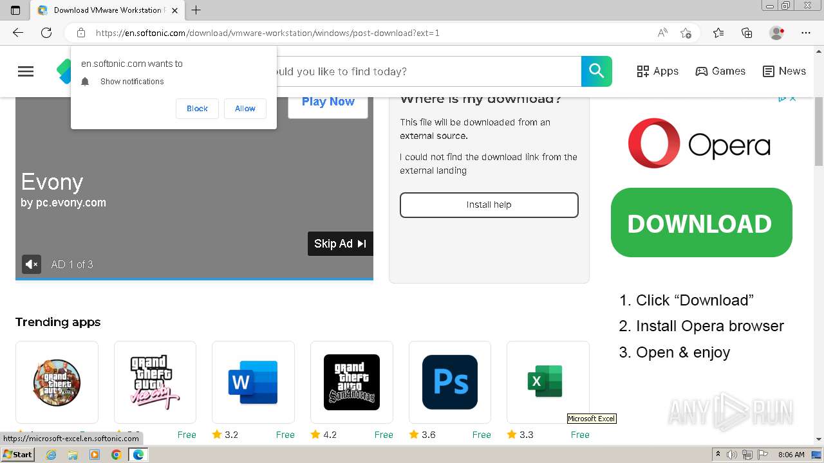Viewport: 824px width, 463px height.
Task: Open the Softonic hamburger menu
Action: [26, 71]
